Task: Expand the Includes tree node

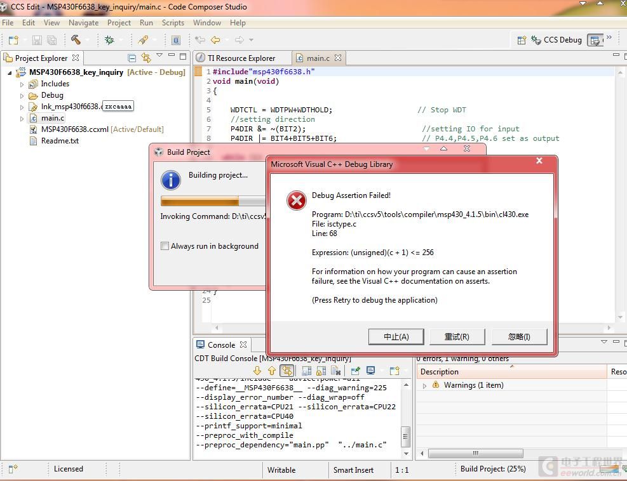Action: [22, 84]
